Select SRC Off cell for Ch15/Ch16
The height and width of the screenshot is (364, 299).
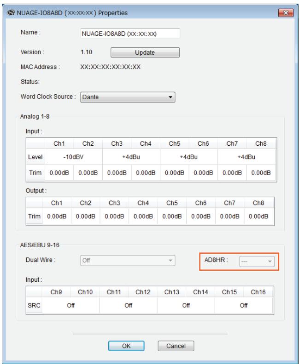coord(244,305)
